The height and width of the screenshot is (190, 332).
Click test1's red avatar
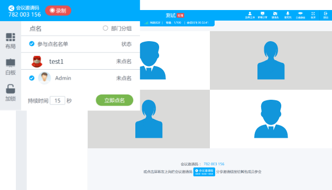tap(37, 62)
